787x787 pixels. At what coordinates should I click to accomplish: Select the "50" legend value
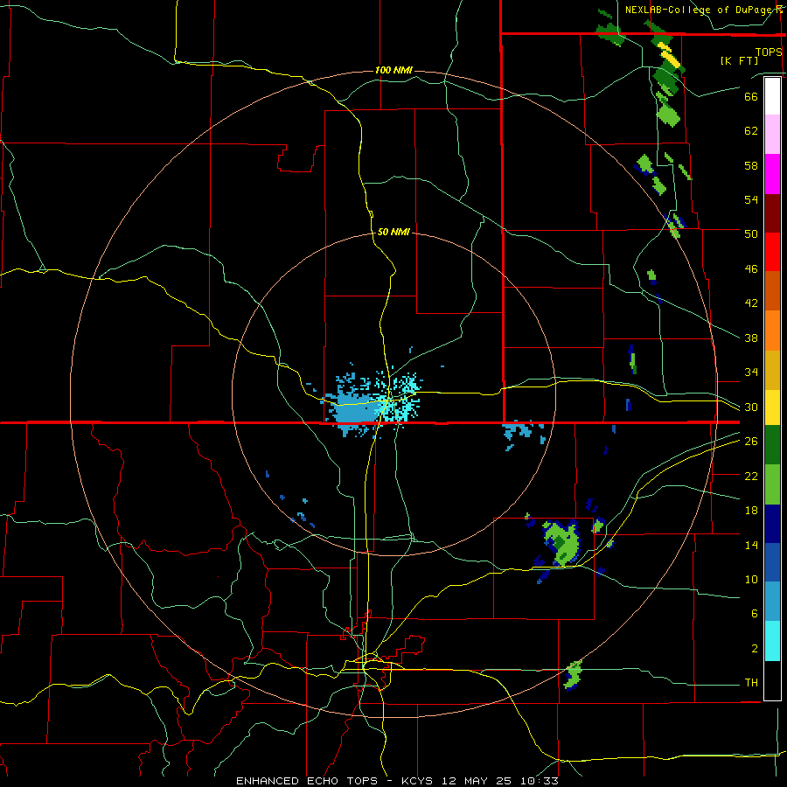(751, 233)
